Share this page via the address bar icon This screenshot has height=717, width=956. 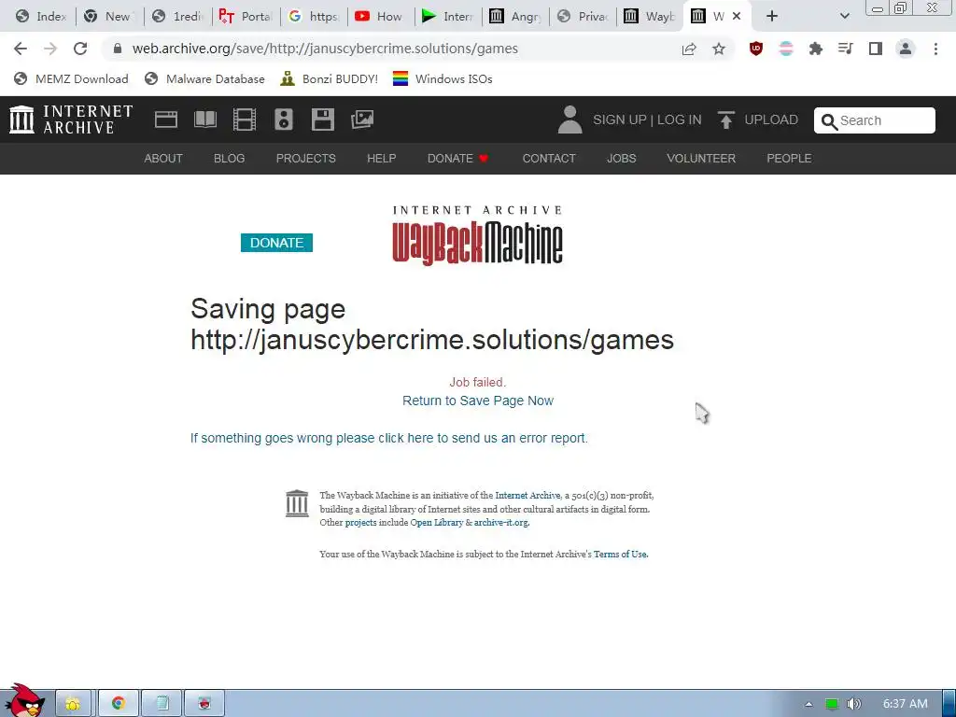[x=689, y=49]
